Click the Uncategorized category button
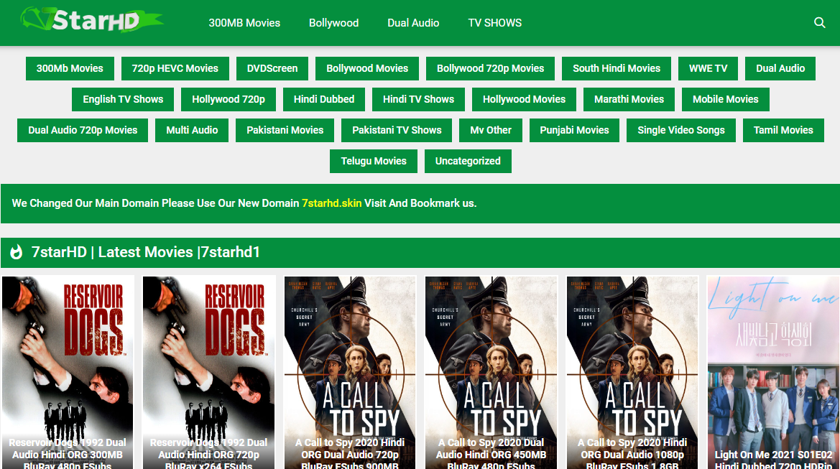Viewport: 840px width, 469px height. (468, 161)
